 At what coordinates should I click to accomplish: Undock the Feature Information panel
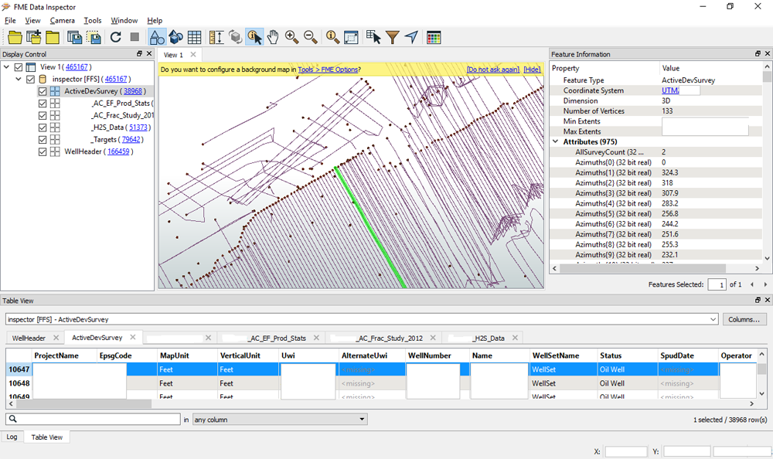[758, 54]
